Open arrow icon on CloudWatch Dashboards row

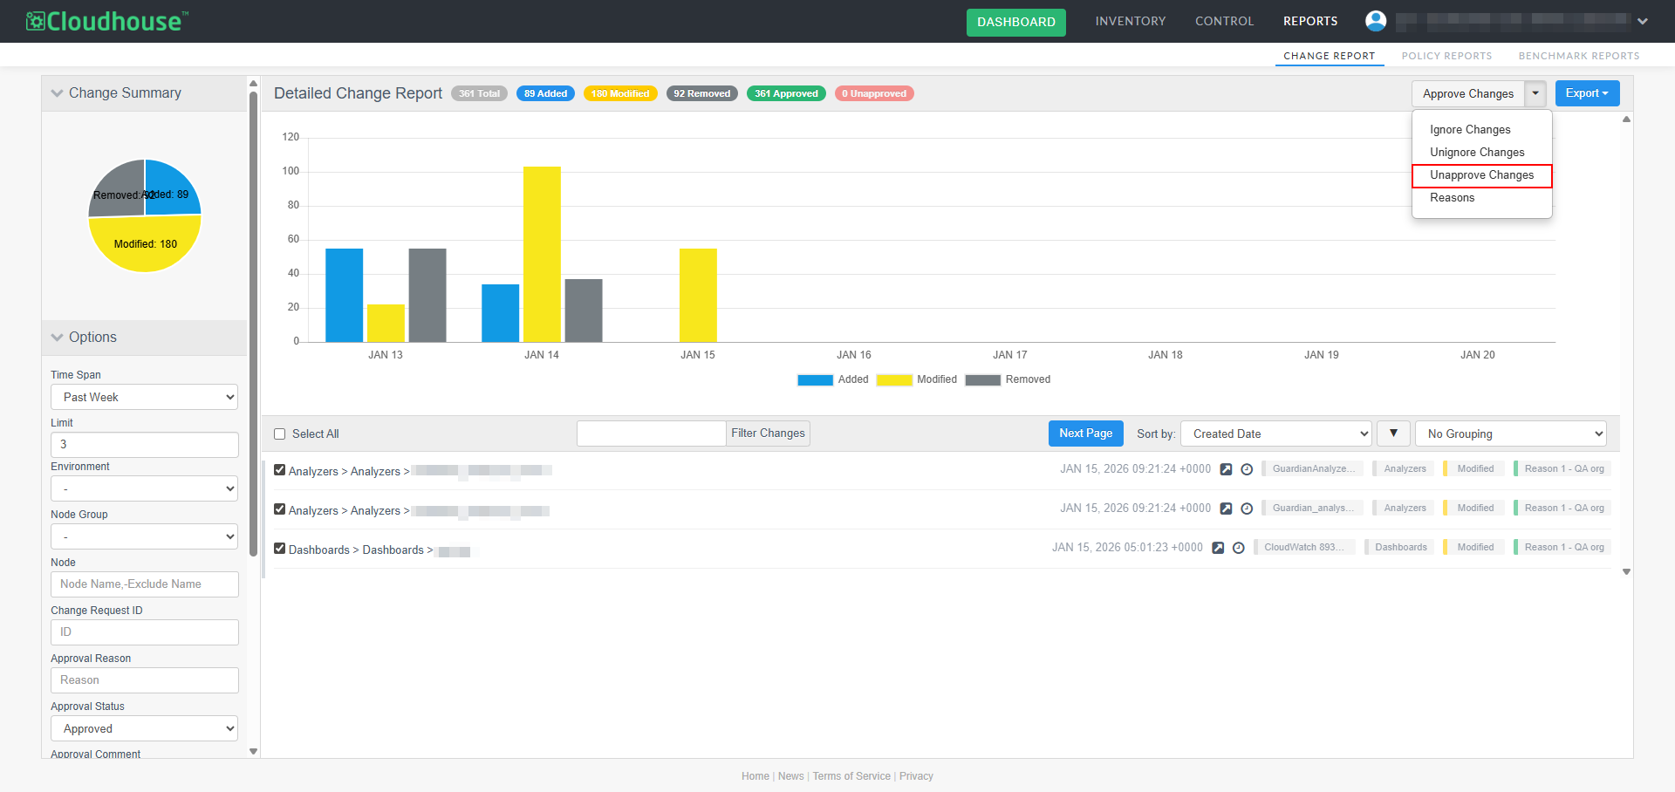(1218, 548)
